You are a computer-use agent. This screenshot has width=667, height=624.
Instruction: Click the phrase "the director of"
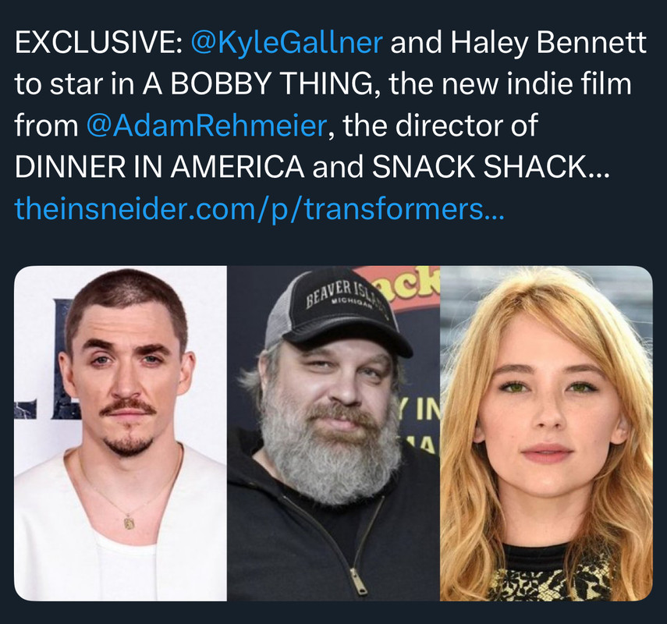pos(440,126)
